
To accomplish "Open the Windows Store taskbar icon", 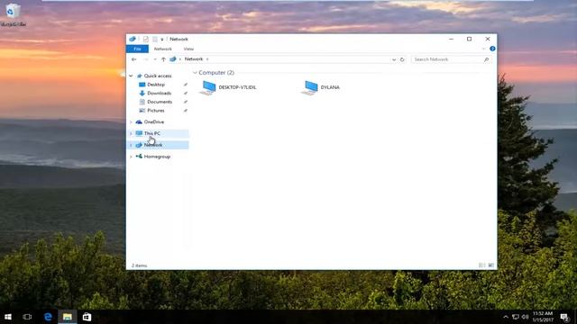I will (87, 317).
